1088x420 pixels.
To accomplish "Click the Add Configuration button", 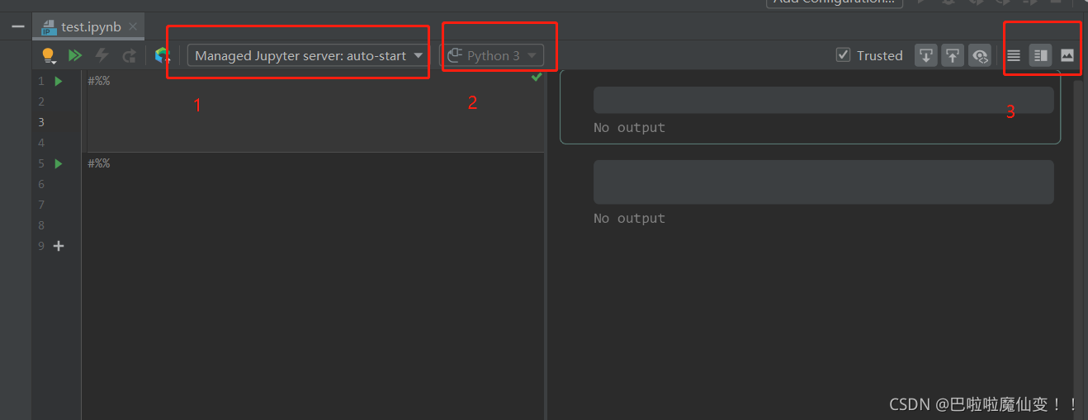I will click(835, 2).
